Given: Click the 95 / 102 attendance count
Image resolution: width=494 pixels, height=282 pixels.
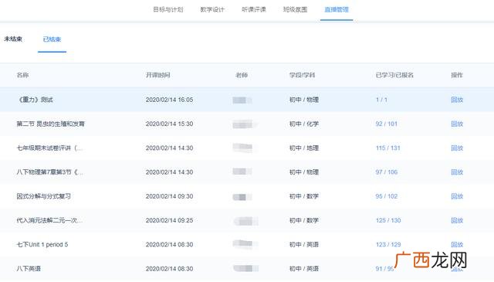Looking at the screenshot, I should [387, 196].
